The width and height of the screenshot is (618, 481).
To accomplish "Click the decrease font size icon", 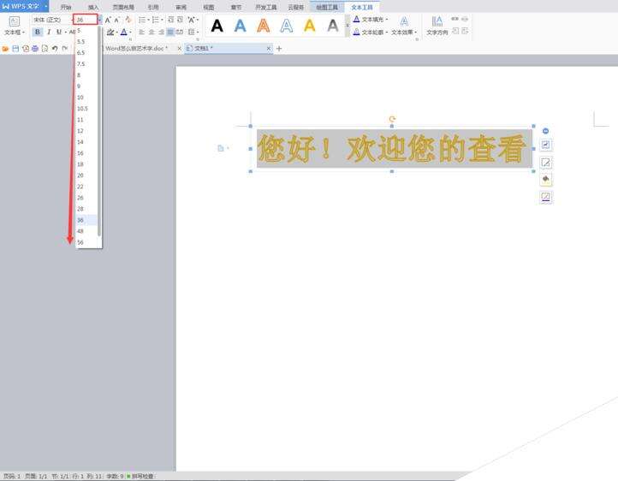I will [x=116, y=20].
